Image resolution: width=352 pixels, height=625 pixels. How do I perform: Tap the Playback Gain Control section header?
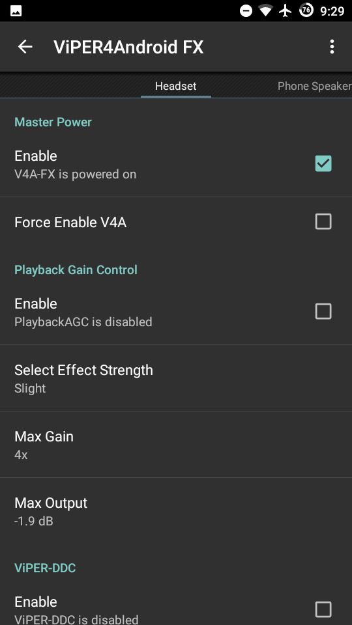tap(76, 270)
